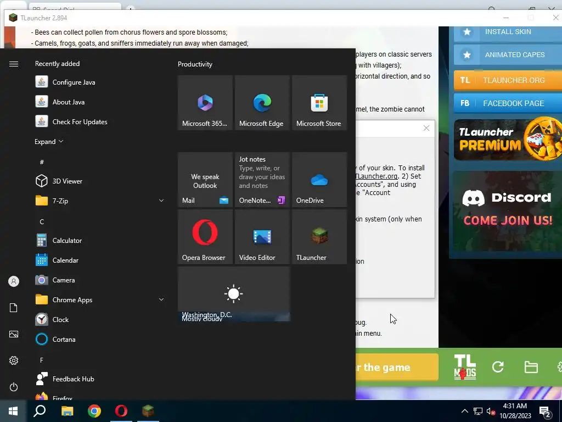
Task: Open the Power options button
Action: pyautogui.click(x=14, y=387)
